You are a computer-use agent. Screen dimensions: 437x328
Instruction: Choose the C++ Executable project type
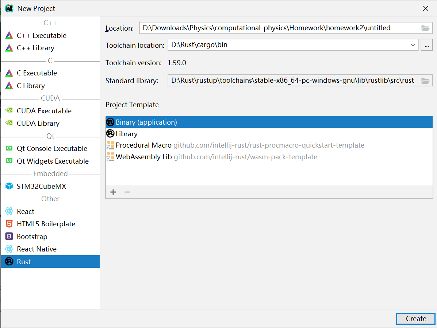click(50, 35)
